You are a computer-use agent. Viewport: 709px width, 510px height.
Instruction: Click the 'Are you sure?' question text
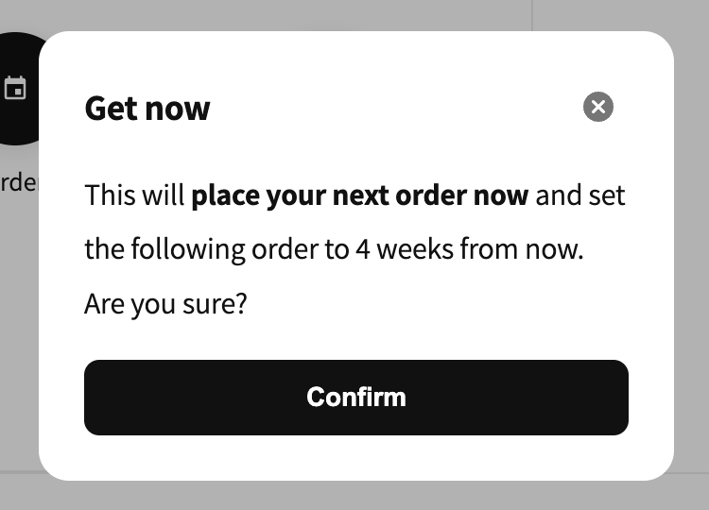click(166, 303)
